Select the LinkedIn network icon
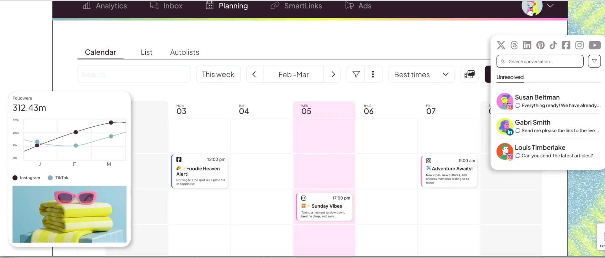This screenshot has width=605, height=258. [x=527, y=45]
